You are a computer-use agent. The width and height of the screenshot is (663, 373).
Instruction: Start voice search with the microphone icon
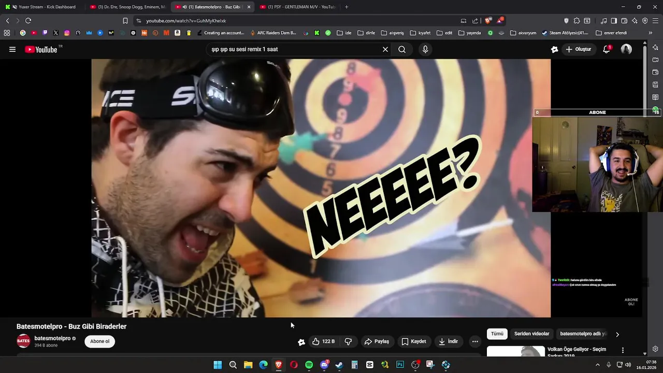(x=425, y=50)
